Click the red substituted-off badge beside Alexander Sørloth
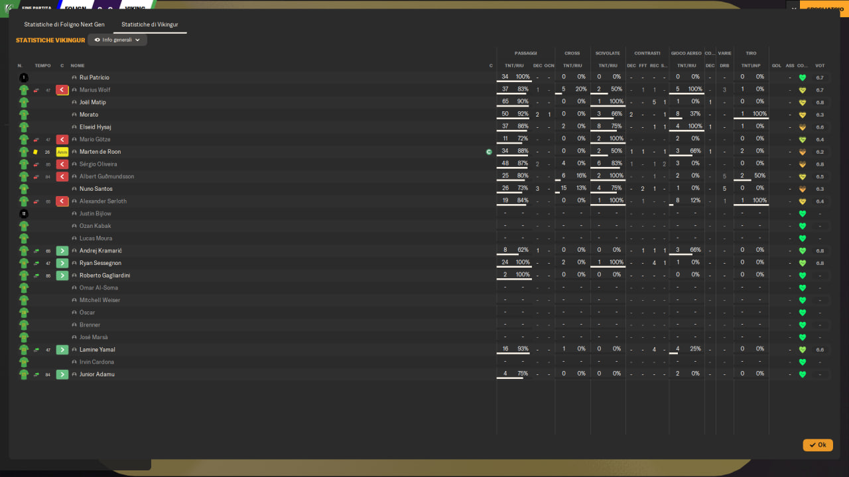Viewport: 849px width, 477px height. [x=62, y=201]
